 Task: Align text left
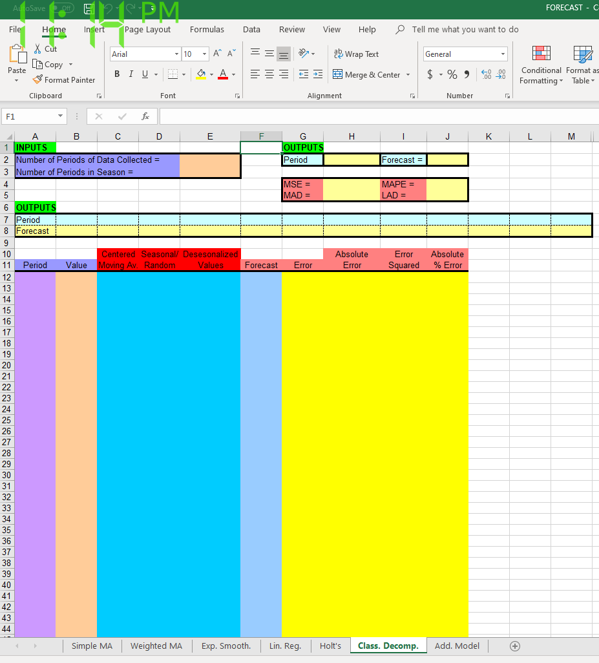pyautogui.click(x=255, y=74)
